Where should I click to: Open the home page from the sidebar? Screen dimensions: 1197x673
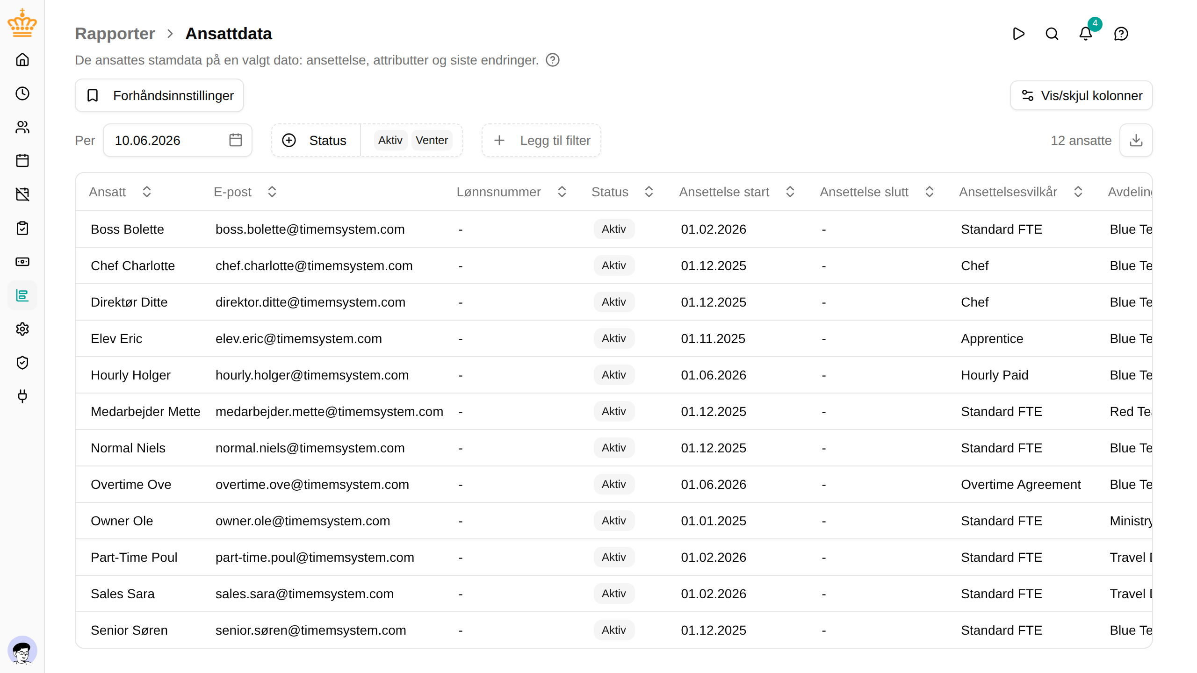[22, 60]
